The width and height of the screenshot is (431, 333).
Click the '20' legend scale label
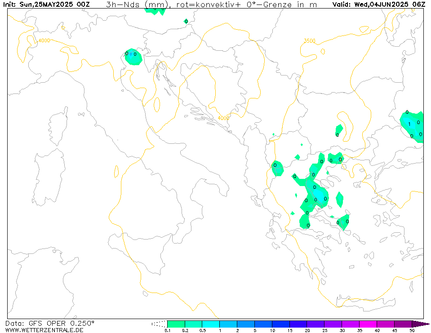(307, 330)
